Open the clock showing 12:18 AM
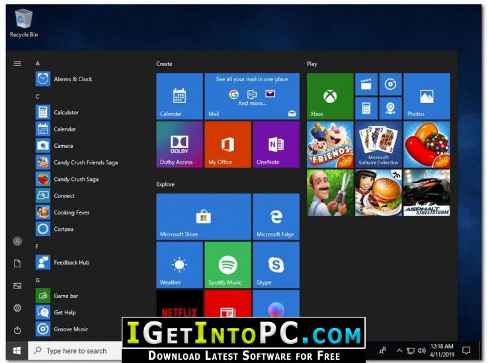This screenshot has height=363, width=488. (442, 350)
